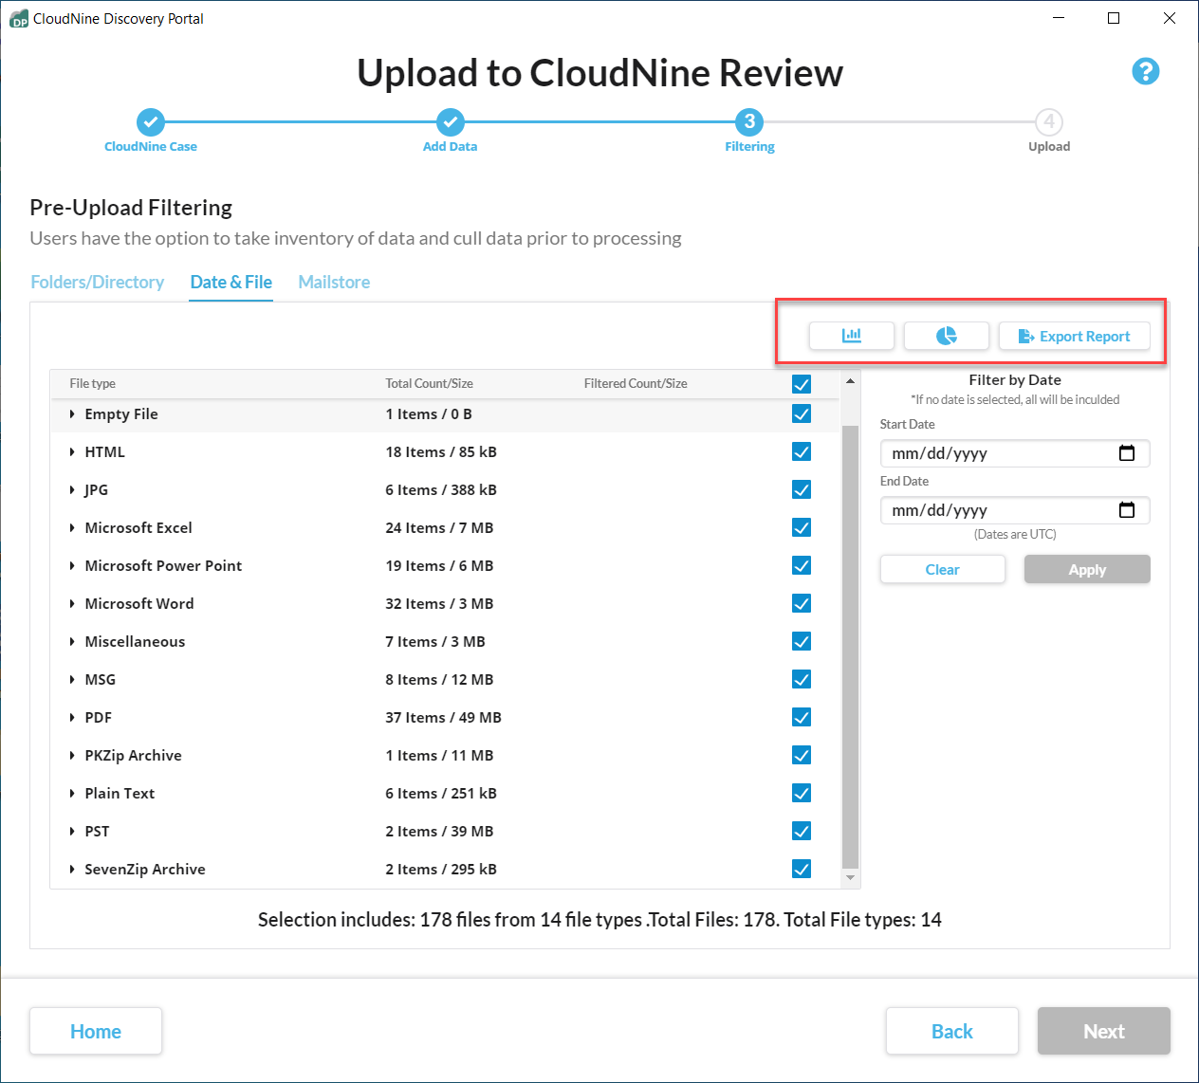Click the Next button
Screen dimensions: 1199x1083
[x=1104, y=1031]
